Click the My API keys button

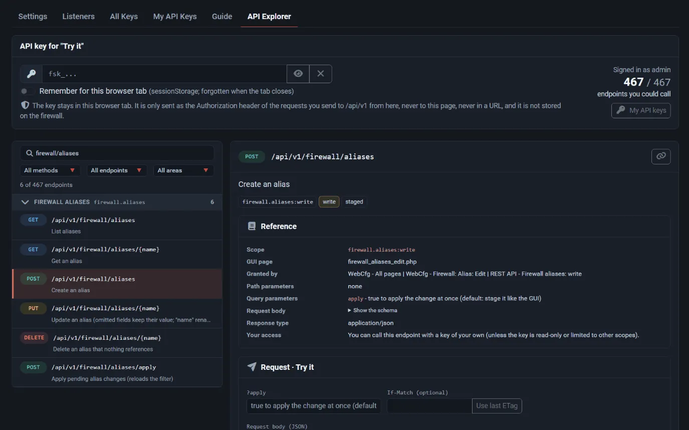[x=641, y=110]
